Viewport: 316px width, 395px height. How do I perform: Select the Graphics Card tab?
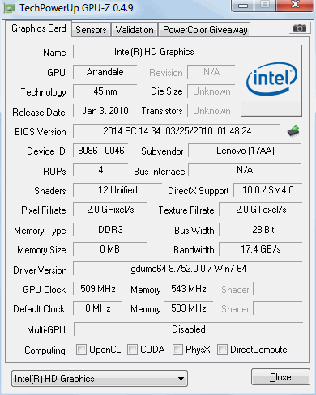point(39,28)
